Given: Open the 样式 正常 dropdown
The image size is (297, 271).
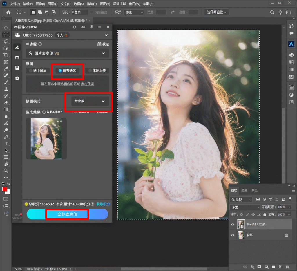Looking at the screenshot, I should point(134,12).
